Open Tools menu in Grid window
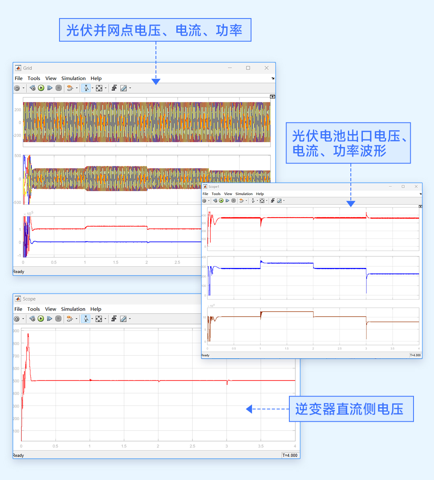The width and height of the screenshot is (434, 480). (34, 78)
